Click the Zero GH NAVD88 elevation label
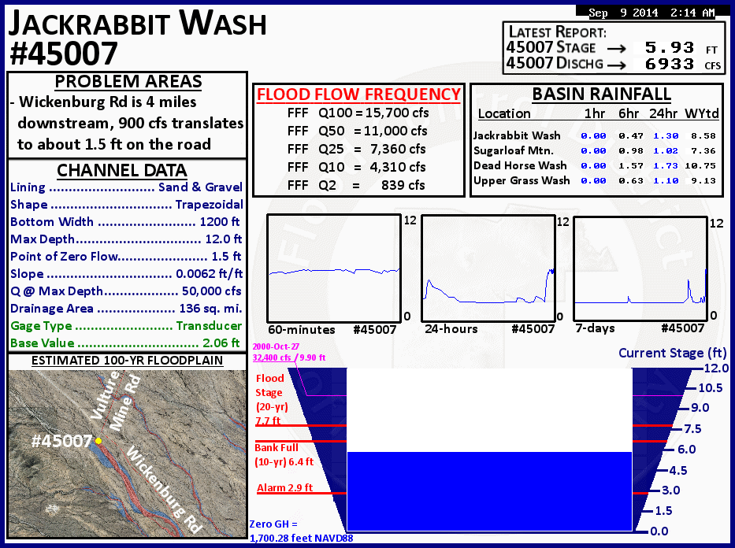Screen dimensions: 735x548 301,531
